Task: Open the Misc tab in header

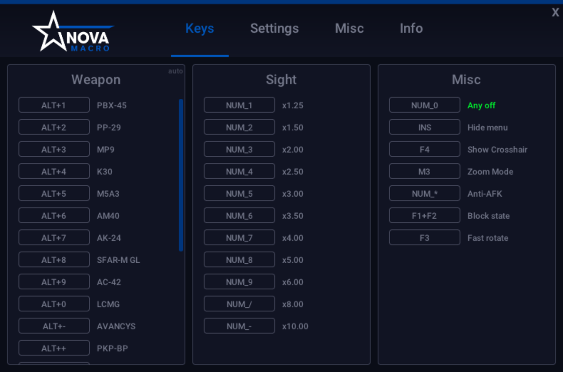Action: 349,29
